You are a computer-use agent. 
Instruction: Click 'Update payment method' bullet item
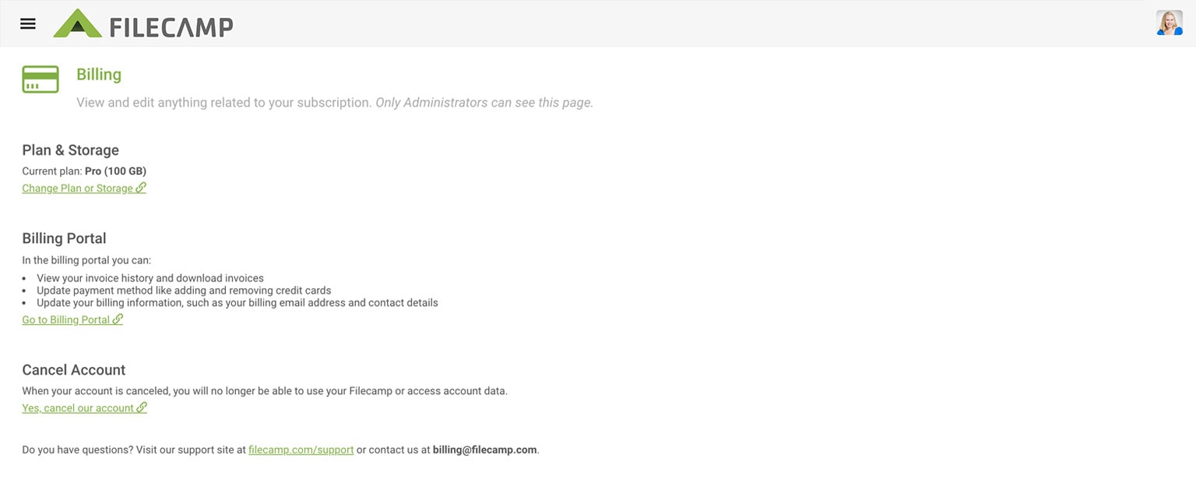(x=184, y=291)
